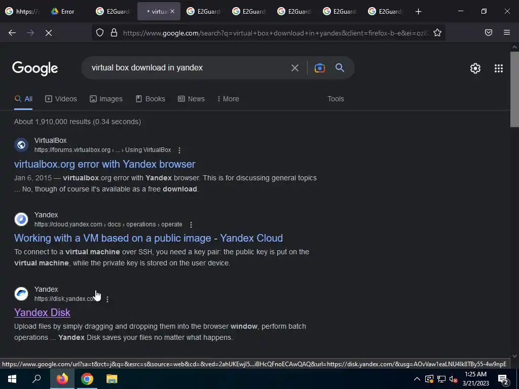
Task: Open the Google apps grid
Action: click(x=499, y=68)
